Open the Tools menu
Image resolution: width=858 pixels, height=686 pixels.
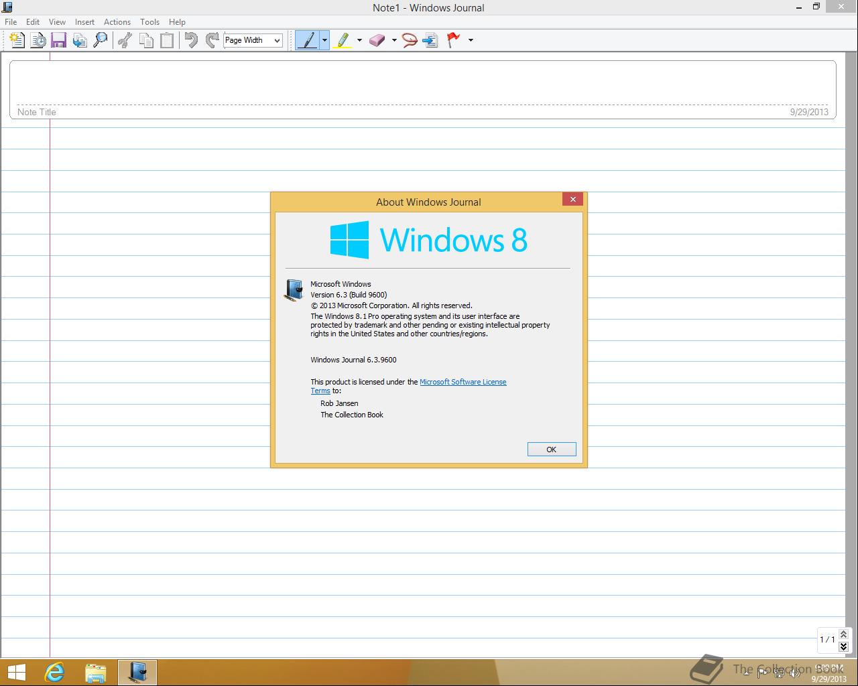pyautogui.click(x=149, y=22)
